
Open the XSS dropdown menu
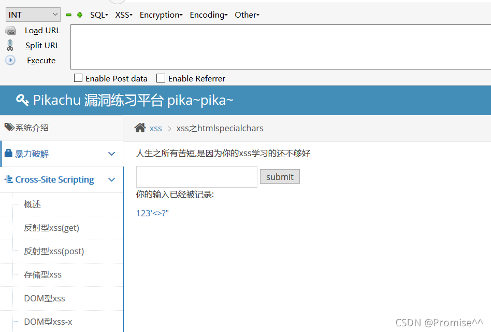tap(124, 15)
